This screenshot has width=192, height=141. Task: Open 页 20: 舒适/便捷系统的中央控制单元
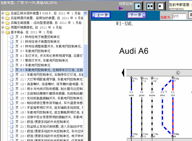pyautogui.click(x=42, y=122)
